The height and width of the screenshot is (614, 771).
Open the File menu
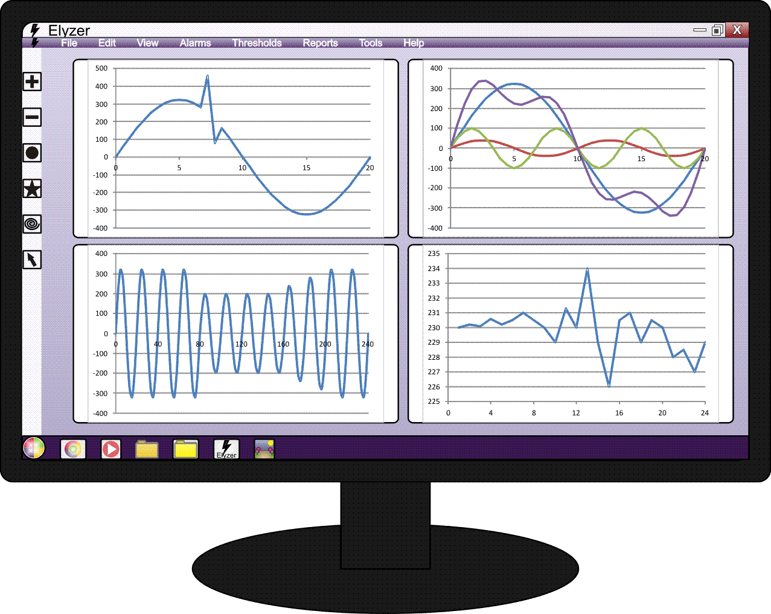point(69,43)
